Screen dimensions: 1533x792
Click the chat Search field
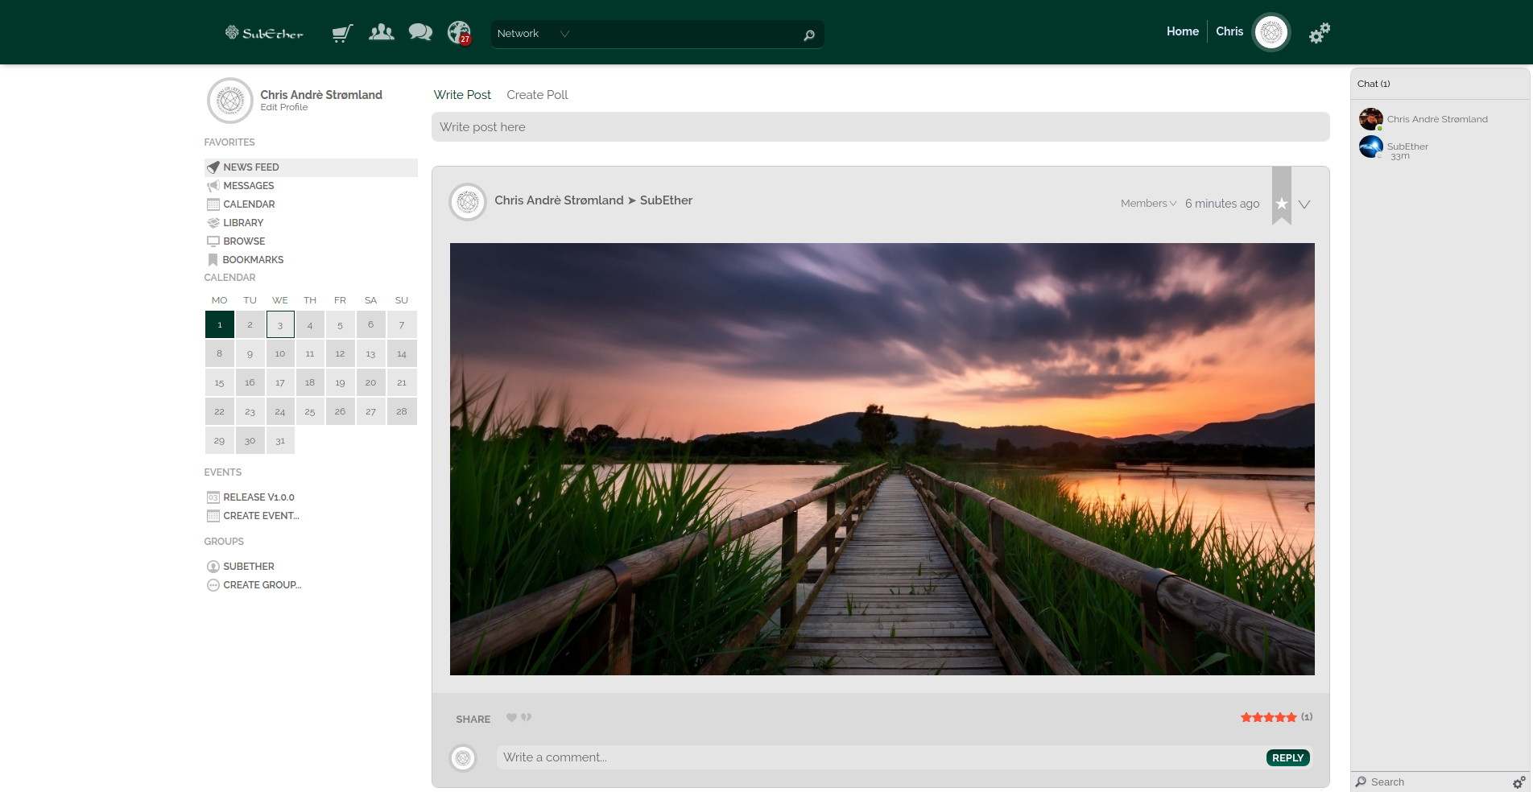pos(1437,782)
